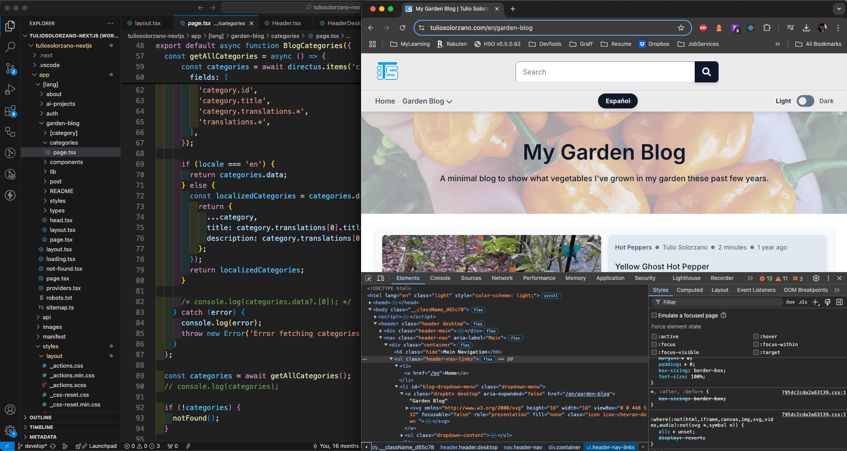Show more bookmarks via the chevron overflow
The width and height of the screenshot is (847, 451).
(778, 44)
